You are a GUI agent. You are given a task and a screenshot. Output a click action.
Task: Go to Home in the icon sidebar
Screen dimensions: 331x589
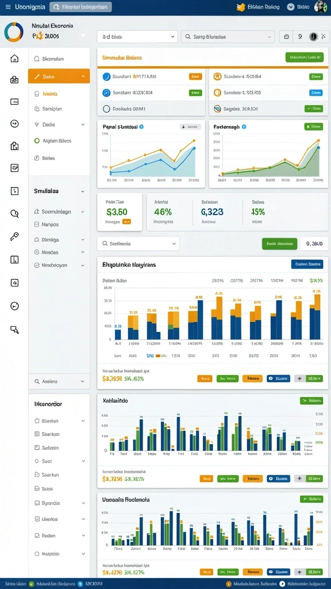[x=14, y=58]
